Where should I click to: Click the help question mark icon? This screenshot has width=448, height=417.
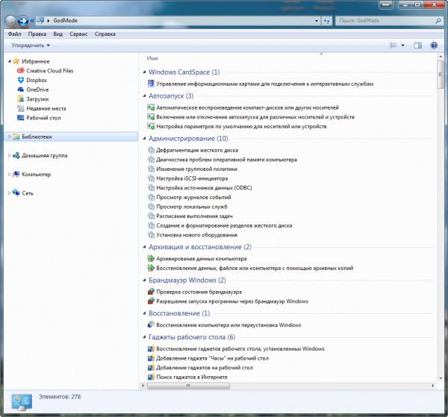(434, 46)
